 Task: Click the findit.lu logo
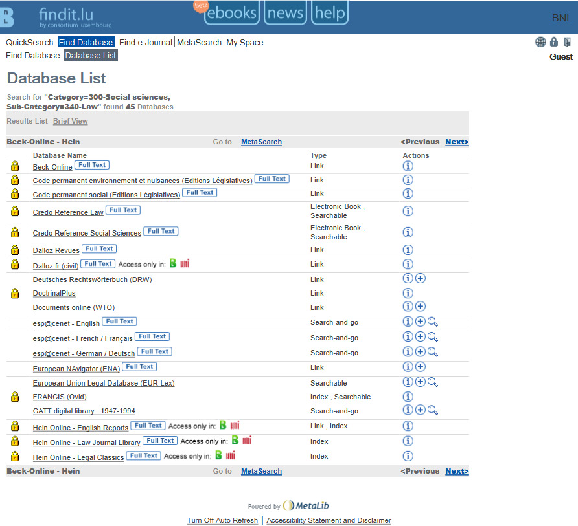[75, 17]
